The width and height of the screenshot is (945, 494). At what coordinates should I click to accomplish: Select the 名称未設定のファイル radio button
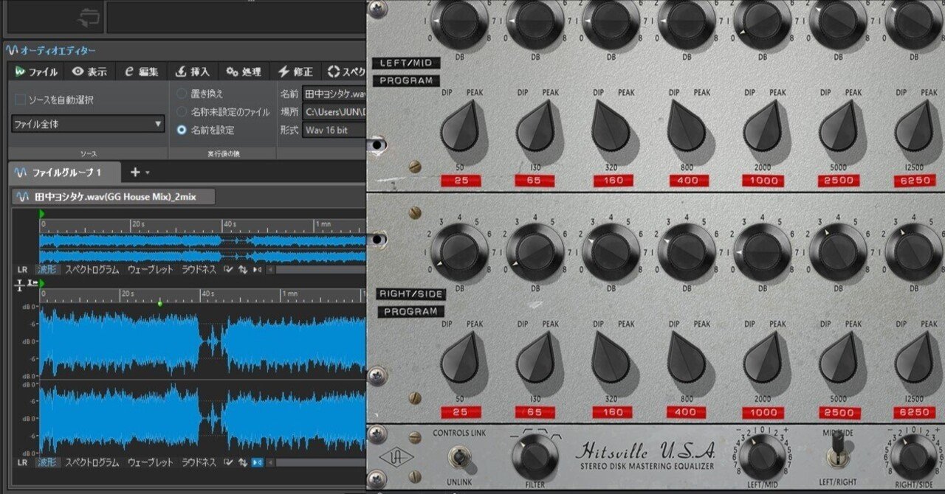(182, 111)
